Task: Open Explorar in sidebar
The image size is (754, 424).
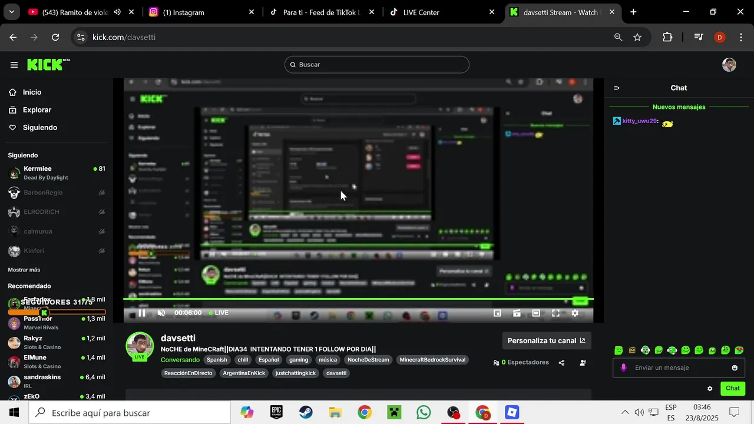Action: (x=37, y=110)
